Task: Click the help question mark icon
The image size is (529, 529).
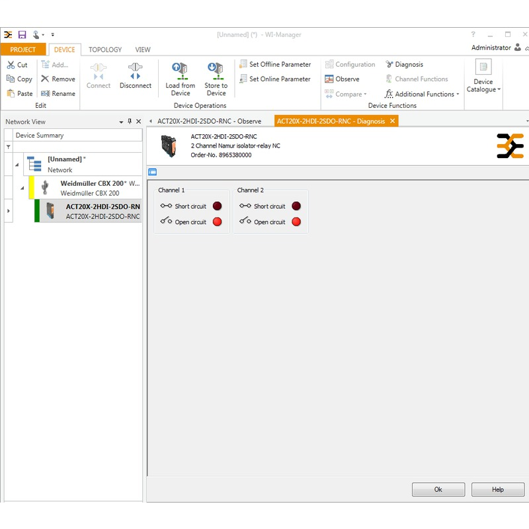Action: coord(473,34)
